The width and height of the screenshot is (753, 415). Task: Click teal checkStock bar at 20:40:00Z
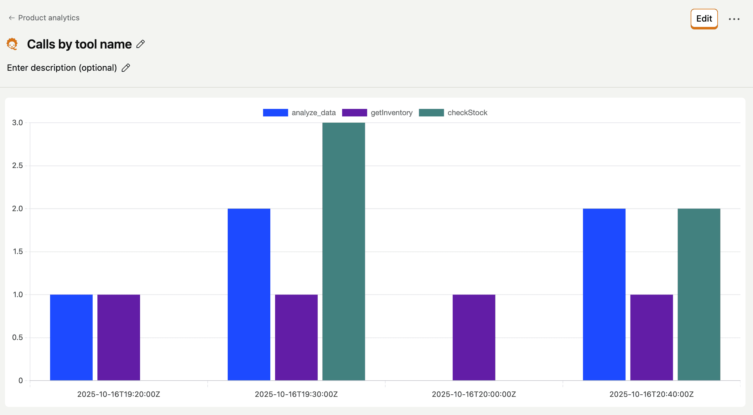click(x=699, y=294)
